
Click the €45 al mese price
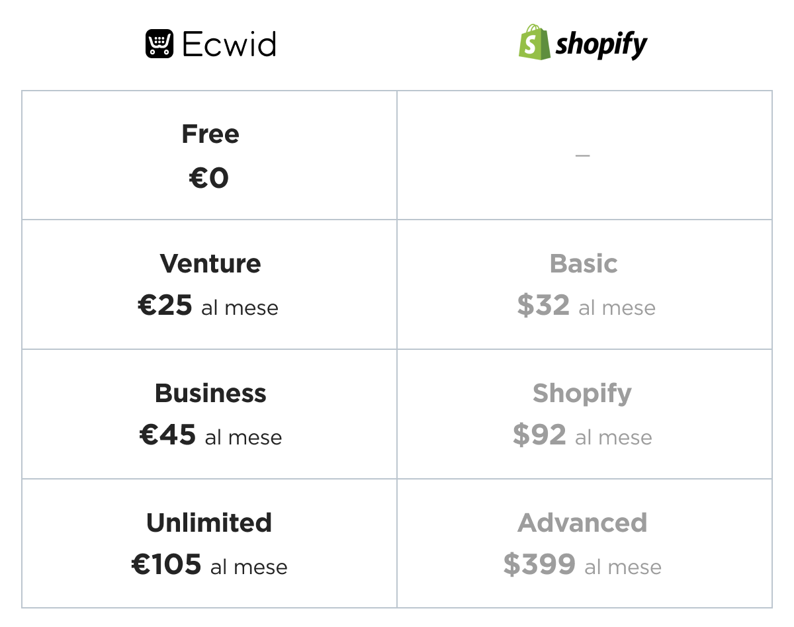pos(210,437)
